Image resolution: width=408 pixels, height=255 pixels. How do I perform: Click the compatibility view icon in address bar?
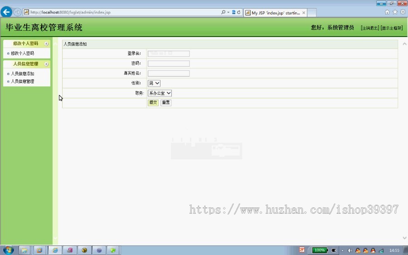[233, 12]
